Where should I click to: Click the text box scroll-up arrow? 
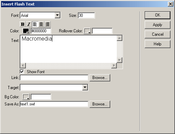click(x=120, y=38)
